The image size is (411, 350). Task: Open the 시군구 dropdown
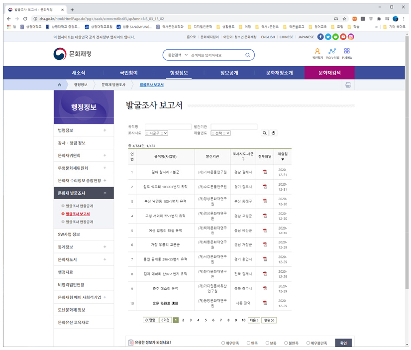pos(156,133)
